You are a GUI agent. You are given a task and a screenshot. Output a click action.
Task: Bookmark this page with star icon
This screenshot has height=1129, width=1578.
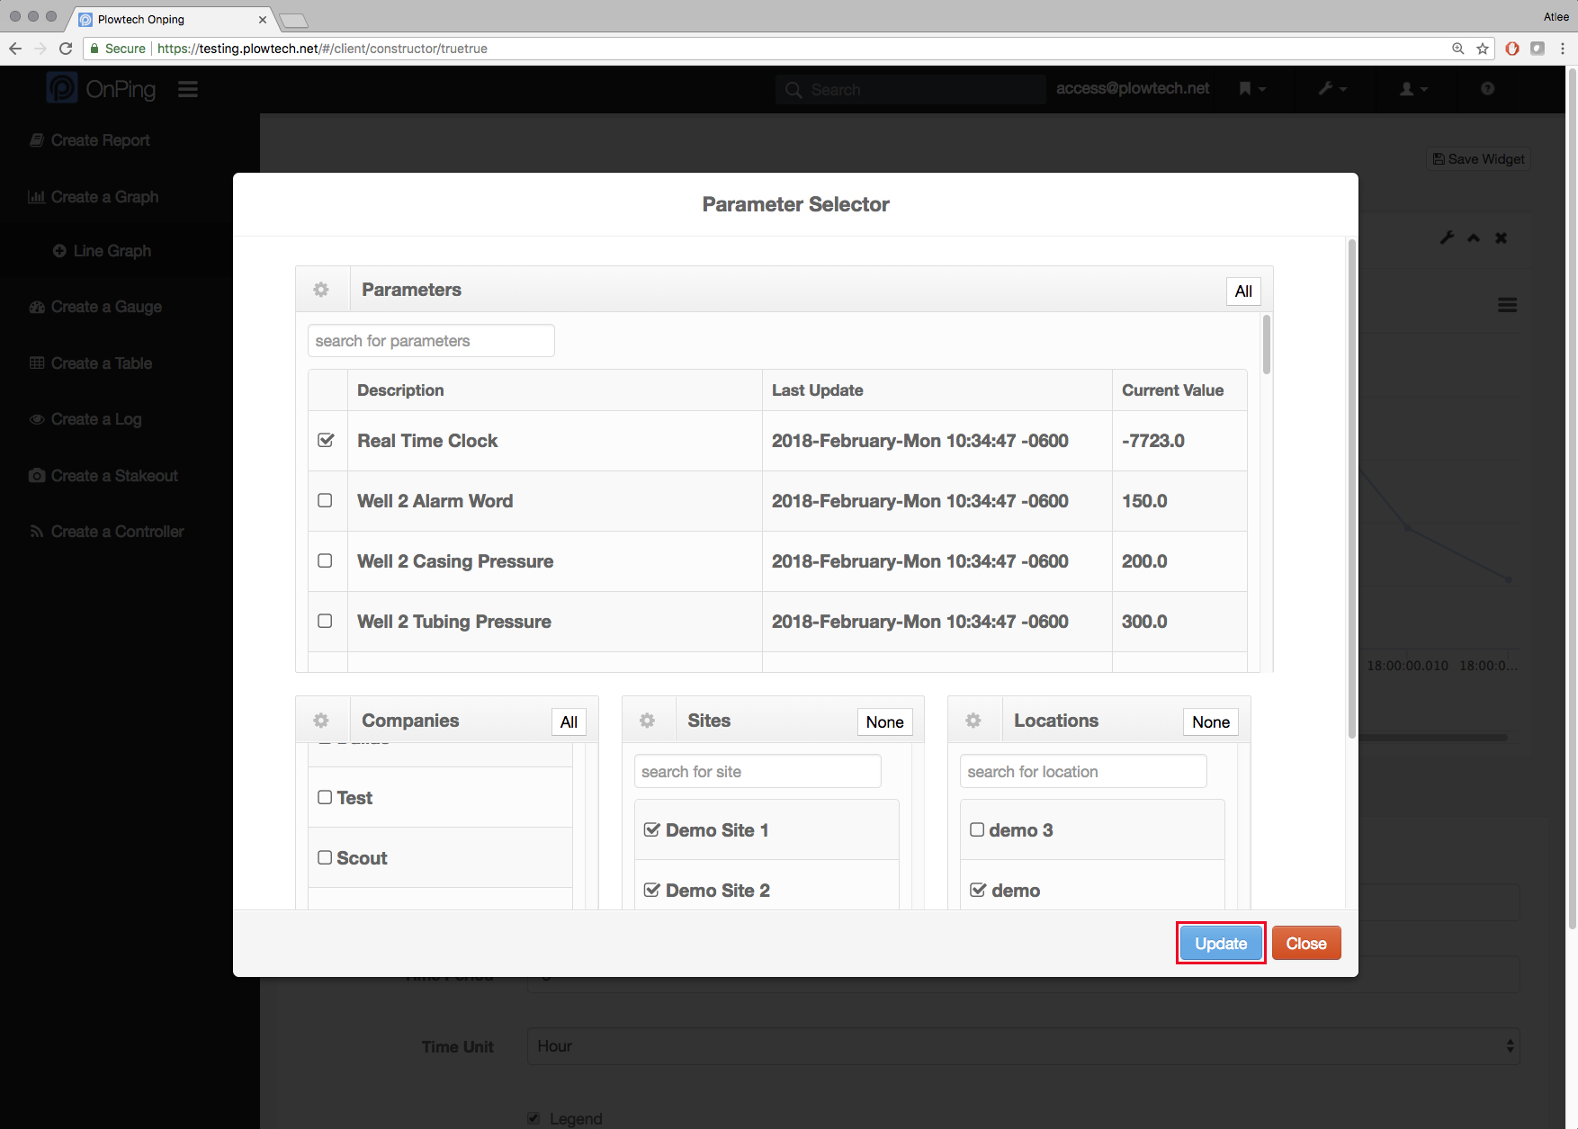[1483, 49]
